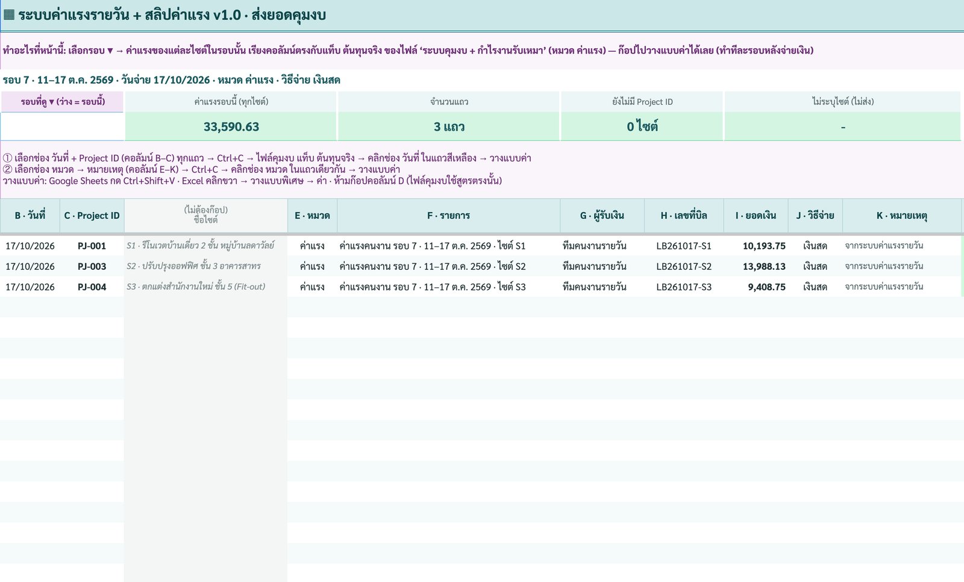Click the description cell ending in 'ไซต์ S3'
964x582 pixels.
click(x=449, y=287)
